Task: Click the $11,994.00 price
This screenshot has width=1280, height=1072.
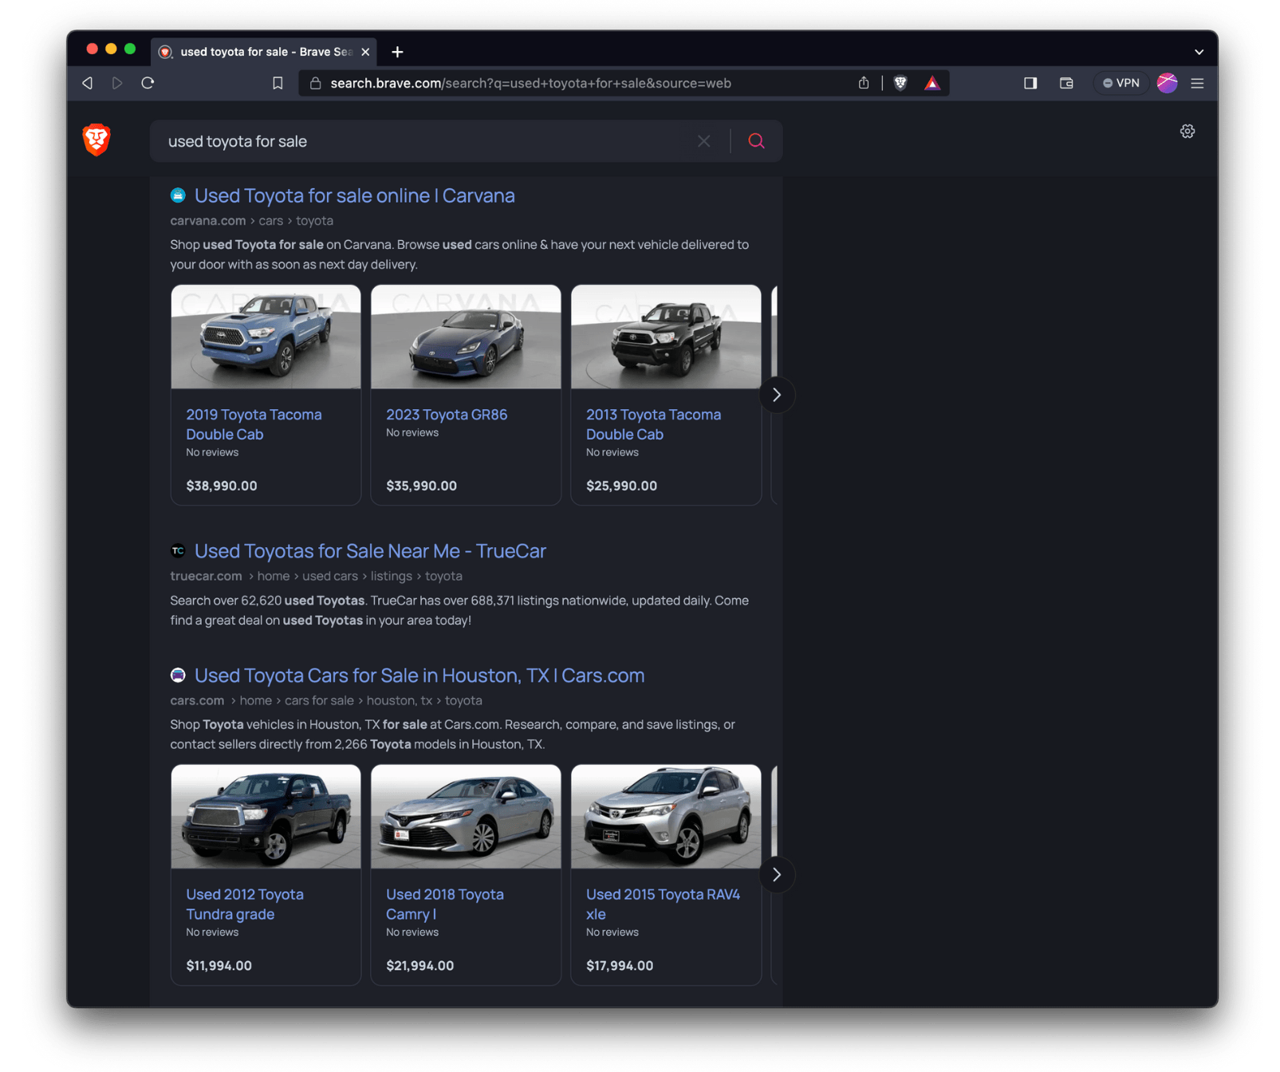Action: point(219,966)
